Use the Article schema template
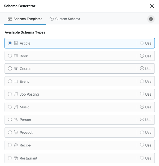Screen dimensions: 159x166 click(x=146, y=43)
